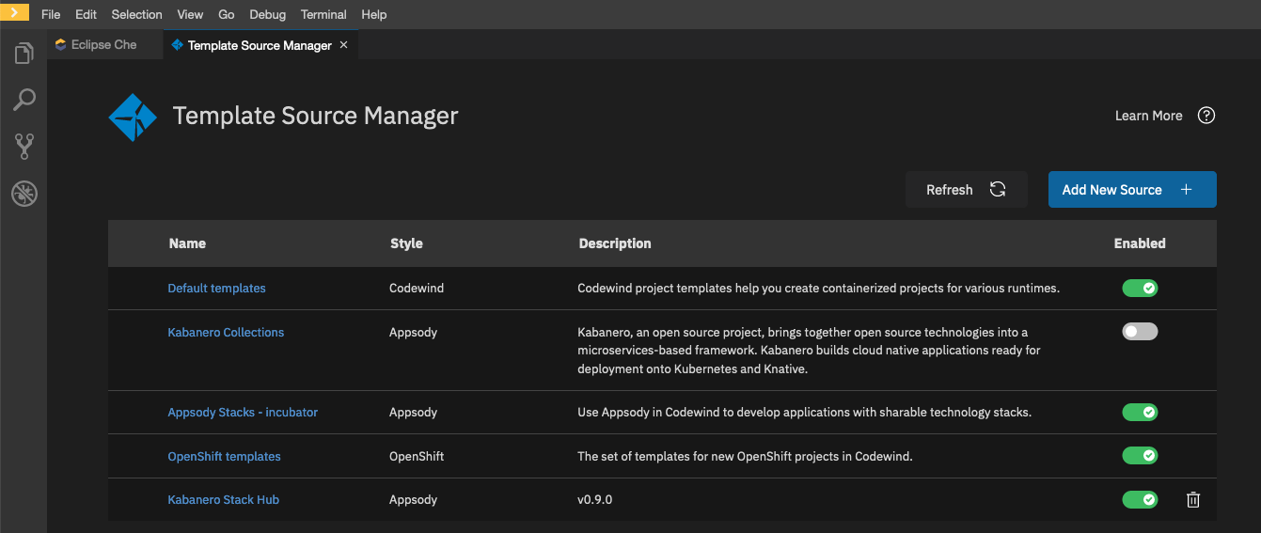Click the Codewind logo beside Template Source Manager
Screen dimensions: 1261x533
133,117
